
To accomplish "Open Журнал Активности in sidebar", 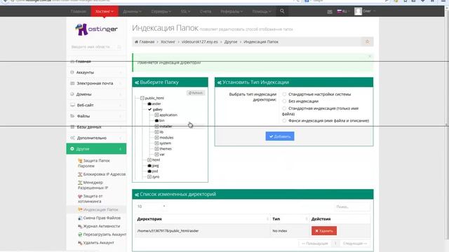I will (x=99, y=226).
